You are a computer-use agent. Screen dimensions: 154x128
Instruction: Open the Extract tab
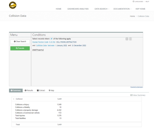click(41, 90)
